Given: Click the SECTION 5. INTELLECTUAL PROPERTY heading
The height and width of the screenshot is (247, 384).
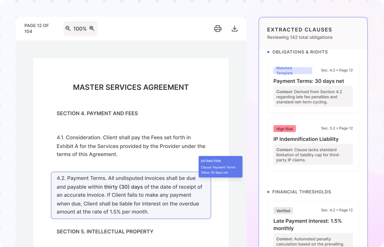Looking at the screenshot, I should click(105, 232).
